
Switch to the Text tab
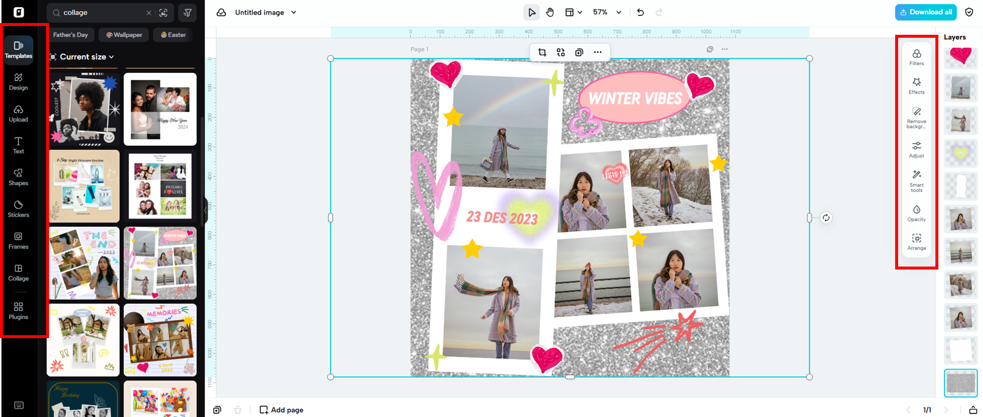[18, 145]
